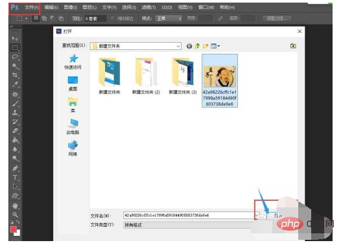Select the Brush tool
Viewport: 341px width, 245px height.
[x=15, y=104]
